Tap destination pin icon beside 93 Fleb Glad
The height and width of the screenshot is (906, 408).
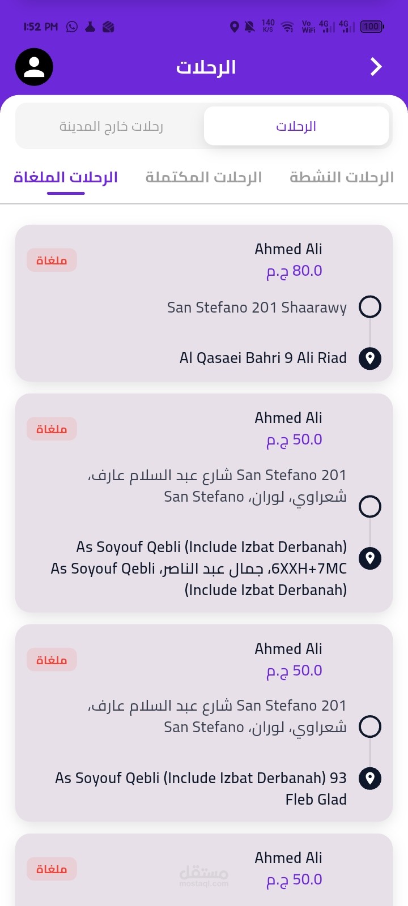click(370, 779)
